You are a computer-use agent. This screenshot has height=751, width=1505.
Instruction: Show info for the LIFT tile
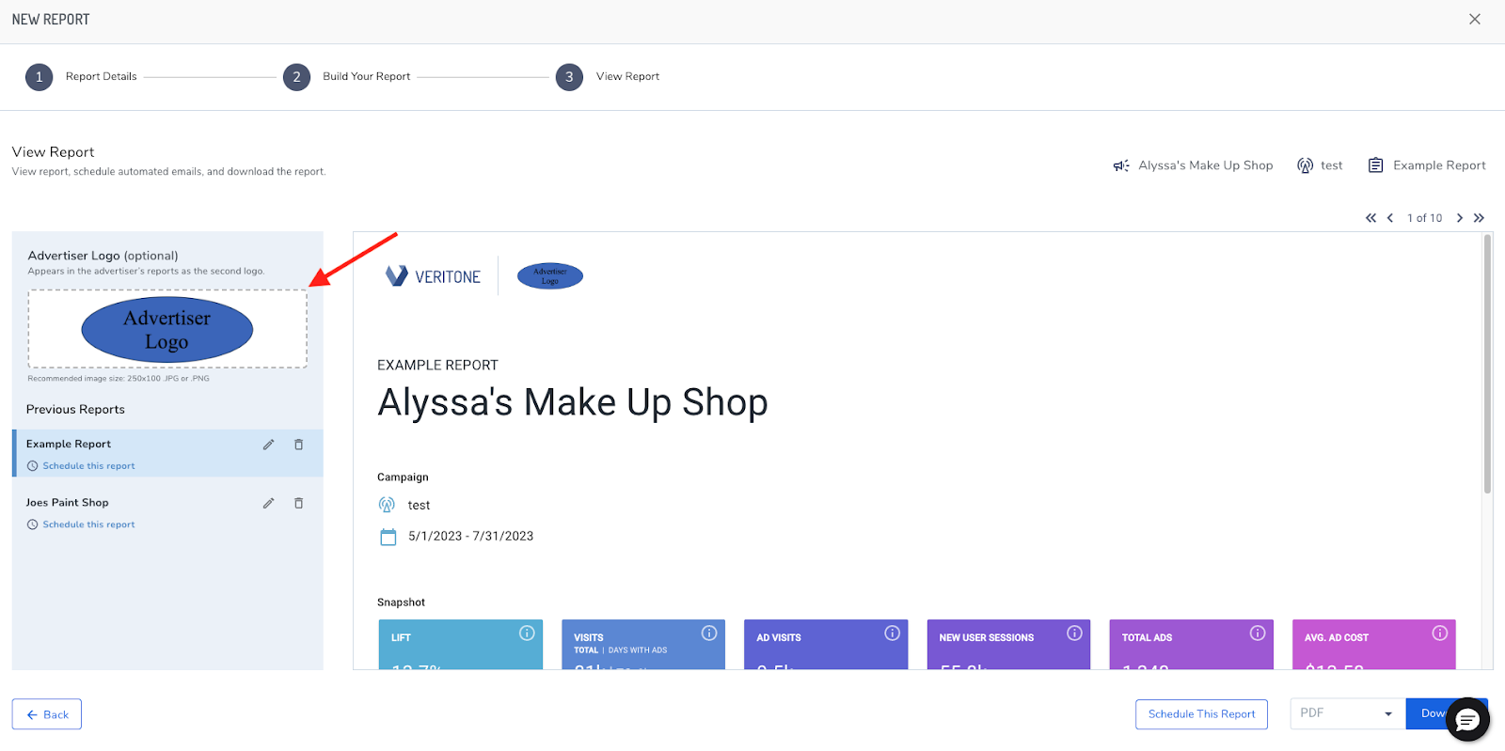click(527, 634)
